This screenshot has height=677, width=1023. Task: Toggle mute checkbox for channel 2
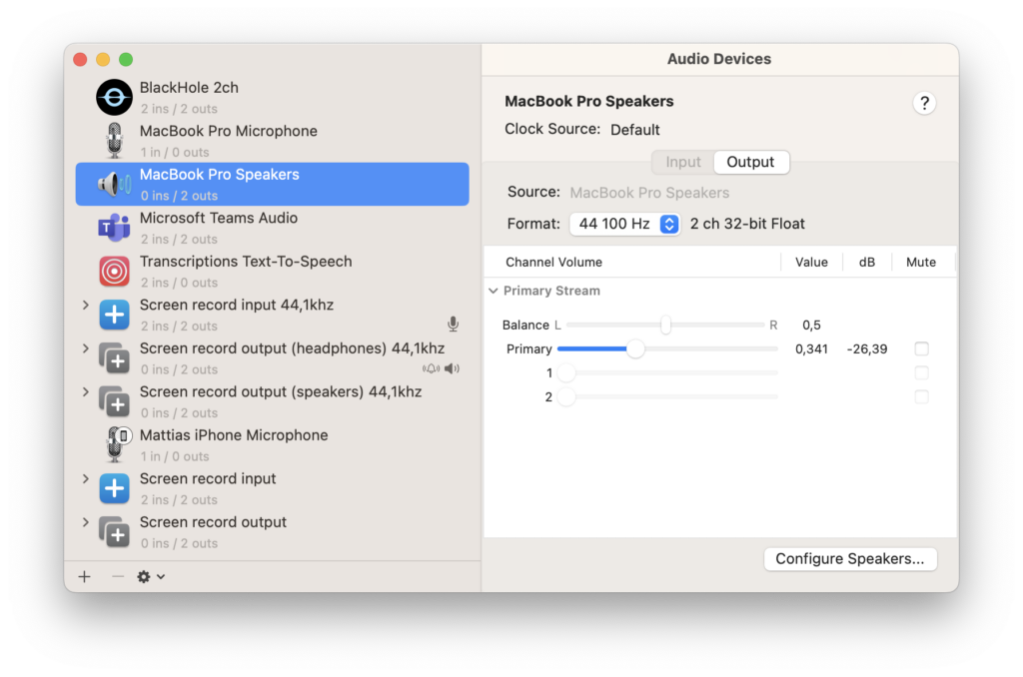click(921, 396)
